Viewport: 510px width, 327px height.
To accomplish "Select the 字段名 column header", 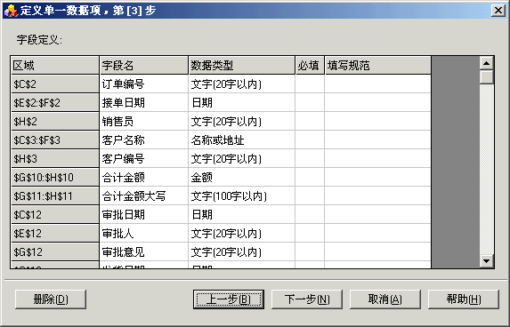I will pos(144,65).
